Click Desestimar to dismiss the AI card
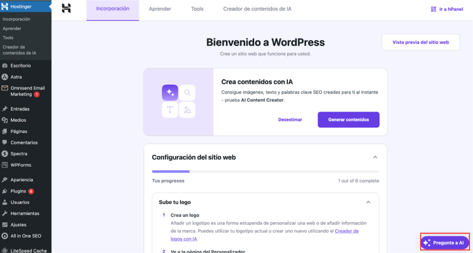 click(x=290, y=120)
